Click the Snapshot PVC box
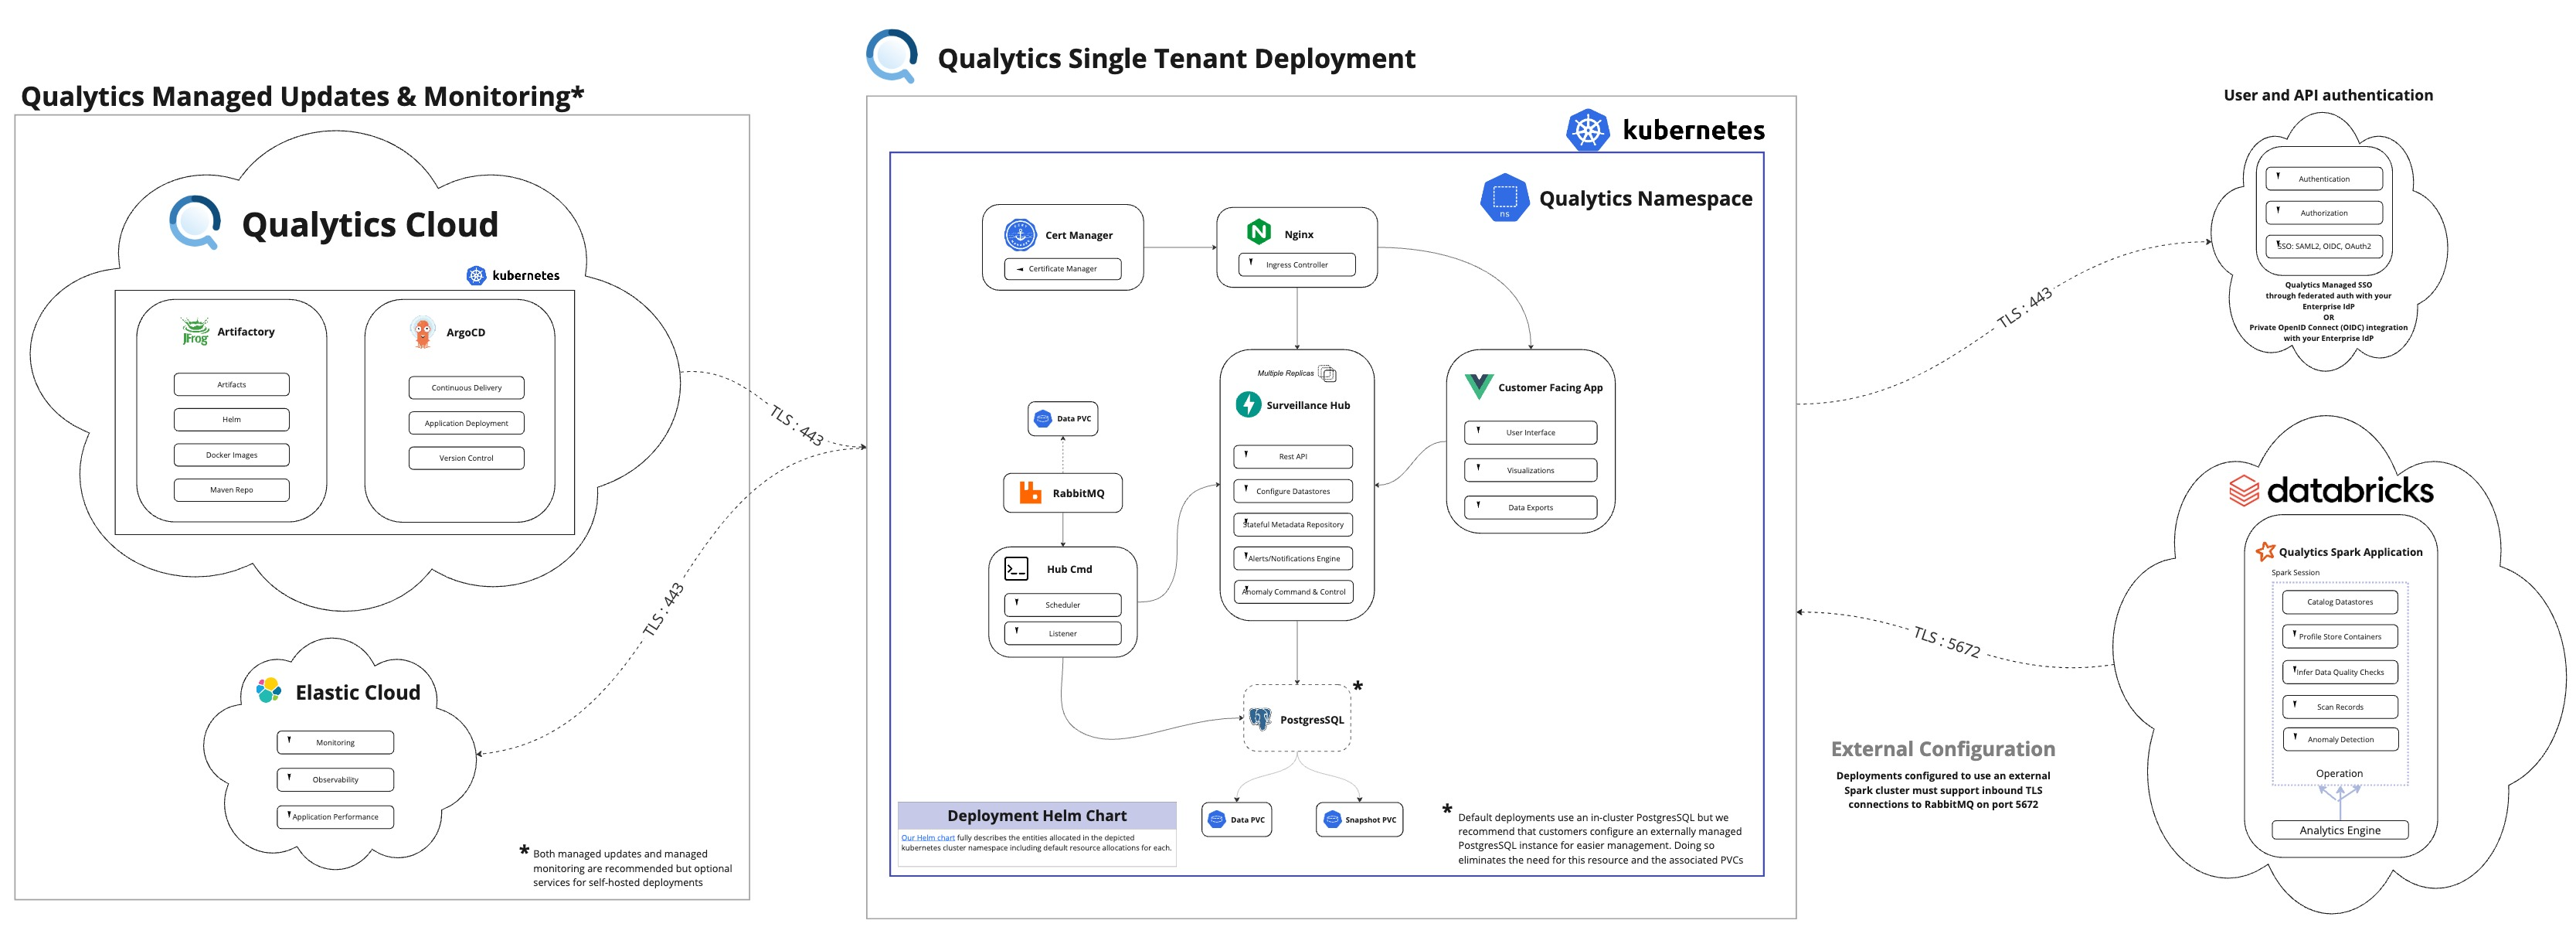2576x927 pixels. point(1359,819)
